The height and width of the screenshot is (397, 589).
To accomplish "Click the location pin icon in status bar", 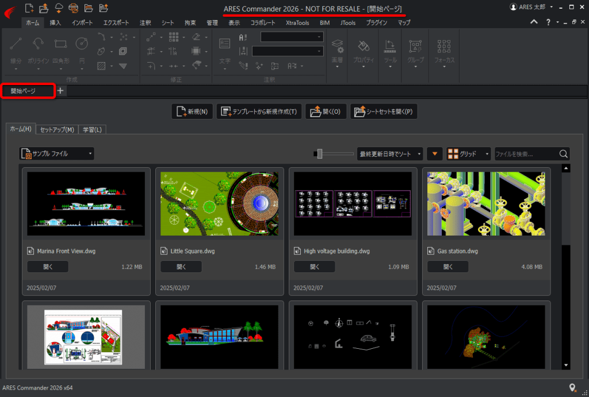I will 572,388.
